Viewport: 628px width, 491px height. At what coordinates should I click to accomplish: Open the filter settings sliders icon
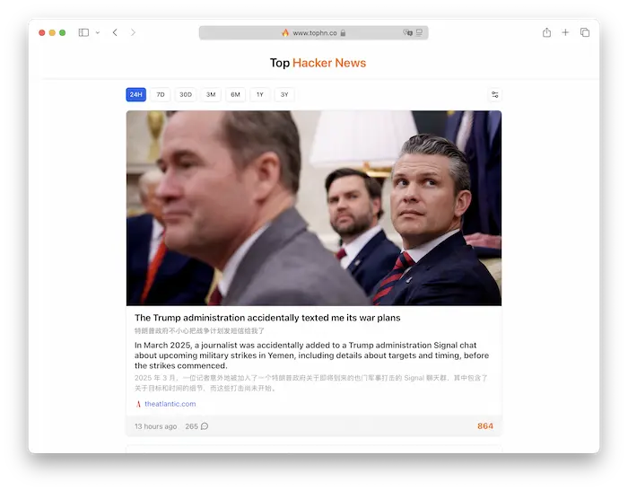pos(494,94)
